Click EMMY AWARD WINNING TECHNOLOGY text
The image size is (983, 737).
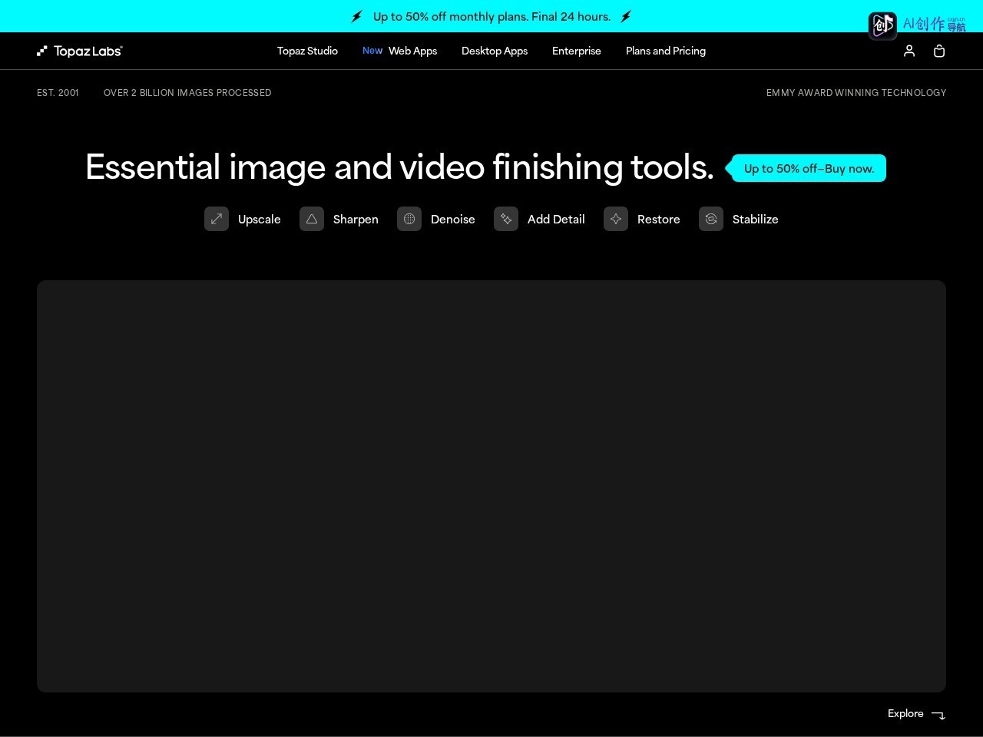(856, 93)
